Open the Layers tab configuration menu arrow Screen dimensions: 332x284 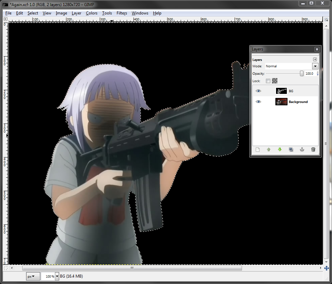point(315,60)
